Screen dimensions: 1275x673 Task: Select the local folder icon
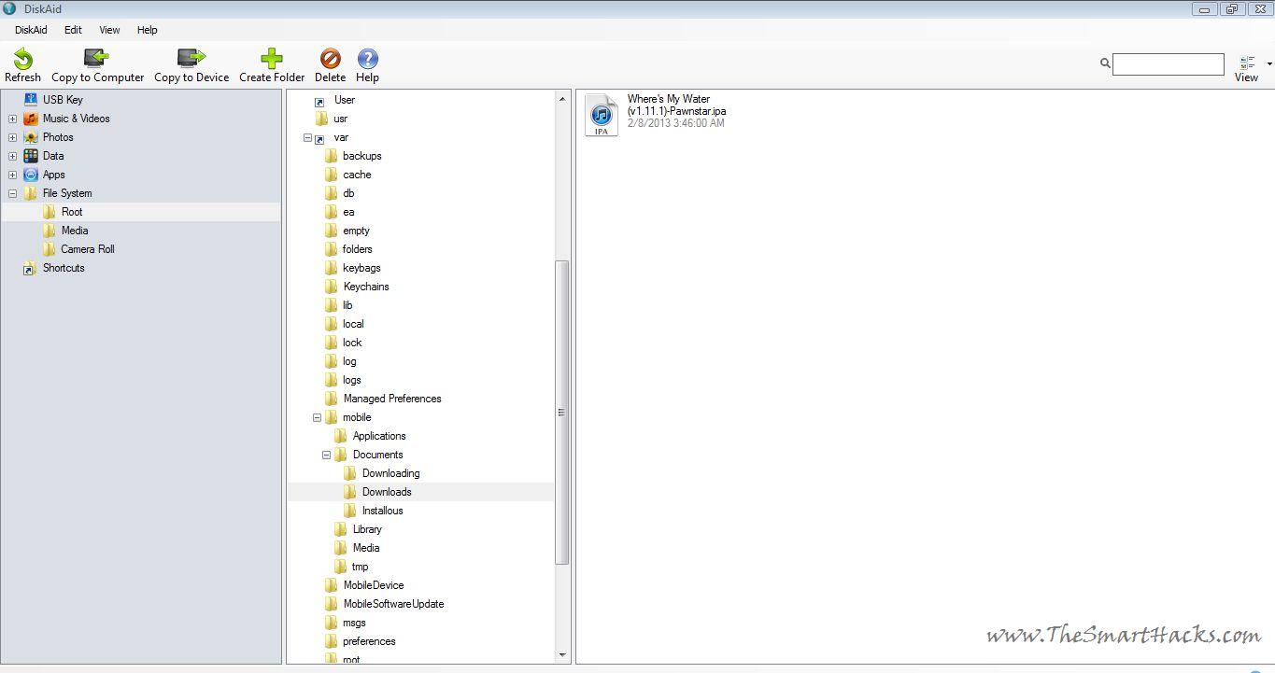point(331,324)
